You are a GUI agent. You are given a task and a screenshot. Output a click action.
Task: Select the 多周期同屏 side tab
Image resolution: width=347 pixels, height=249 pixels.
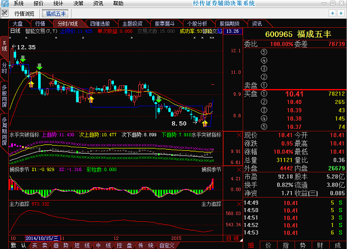click(4, 131)
